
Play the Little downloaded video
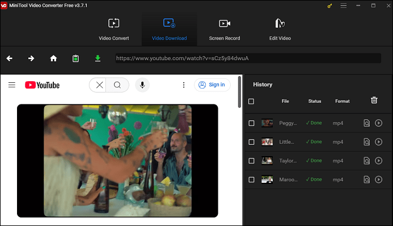(378, 142)
